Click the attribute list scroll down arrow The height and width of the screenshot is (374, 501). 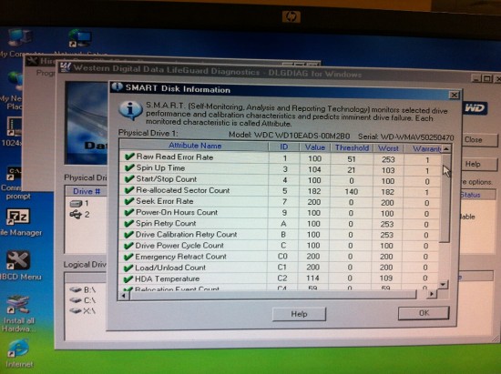tap(443, 284)
